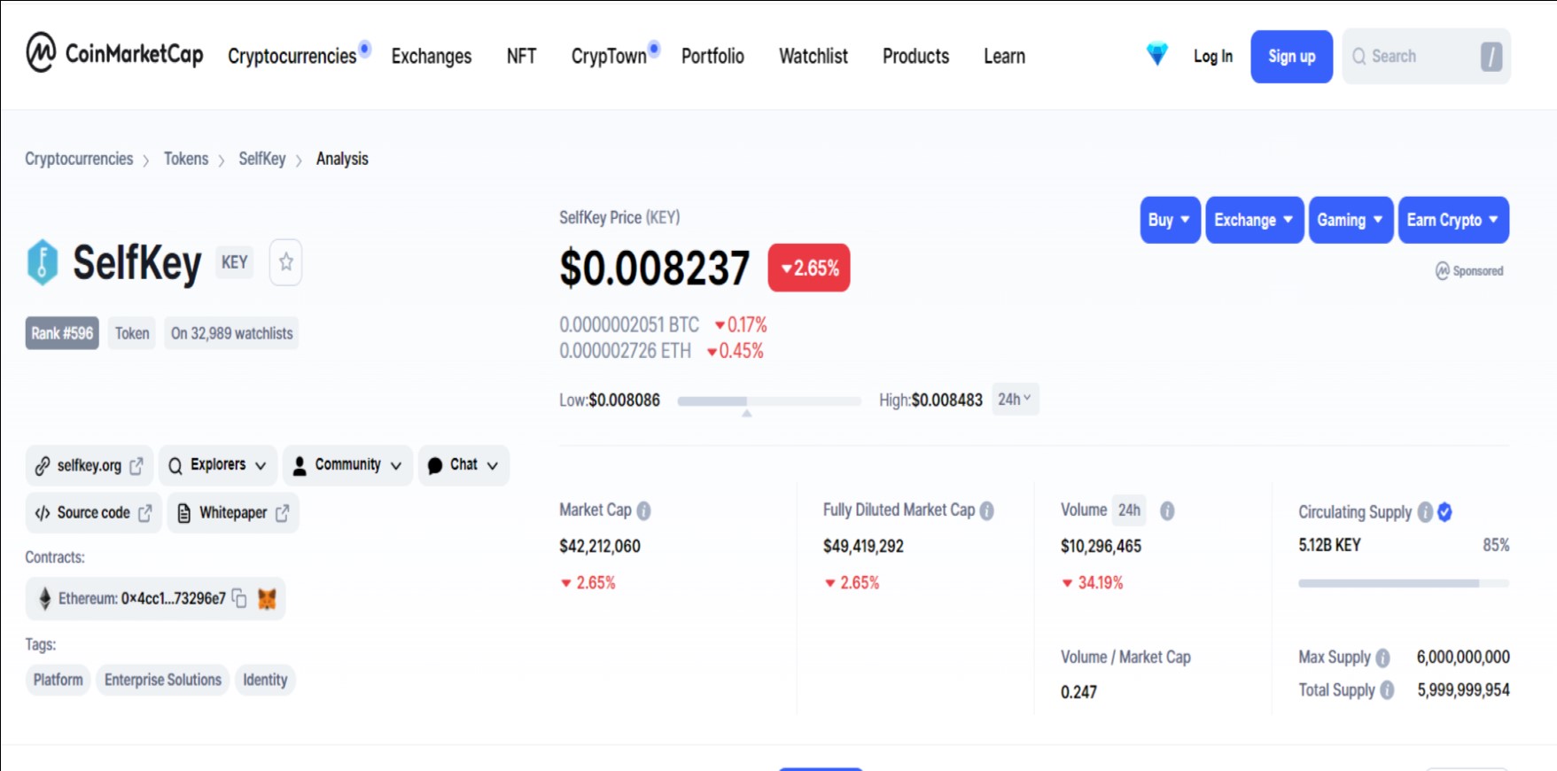Navigate to Tokens breadcrumb
Screen dimensions: 1557x771
pos(186,159)
